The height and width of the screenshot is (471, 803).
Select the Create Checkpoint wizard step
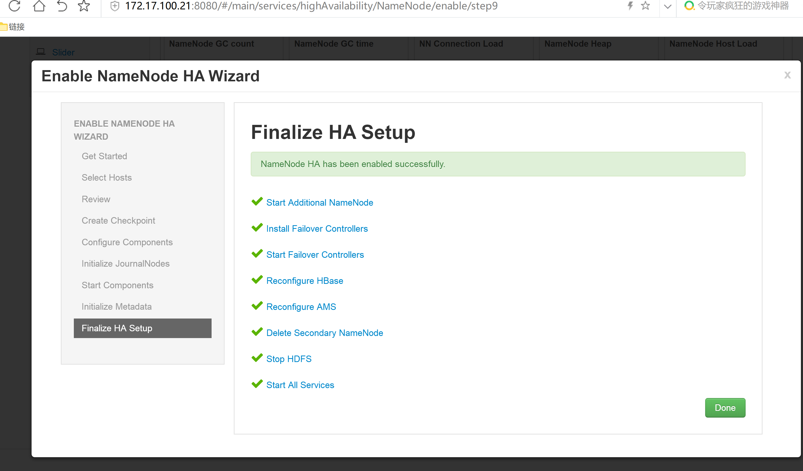[x=118, y=220]
